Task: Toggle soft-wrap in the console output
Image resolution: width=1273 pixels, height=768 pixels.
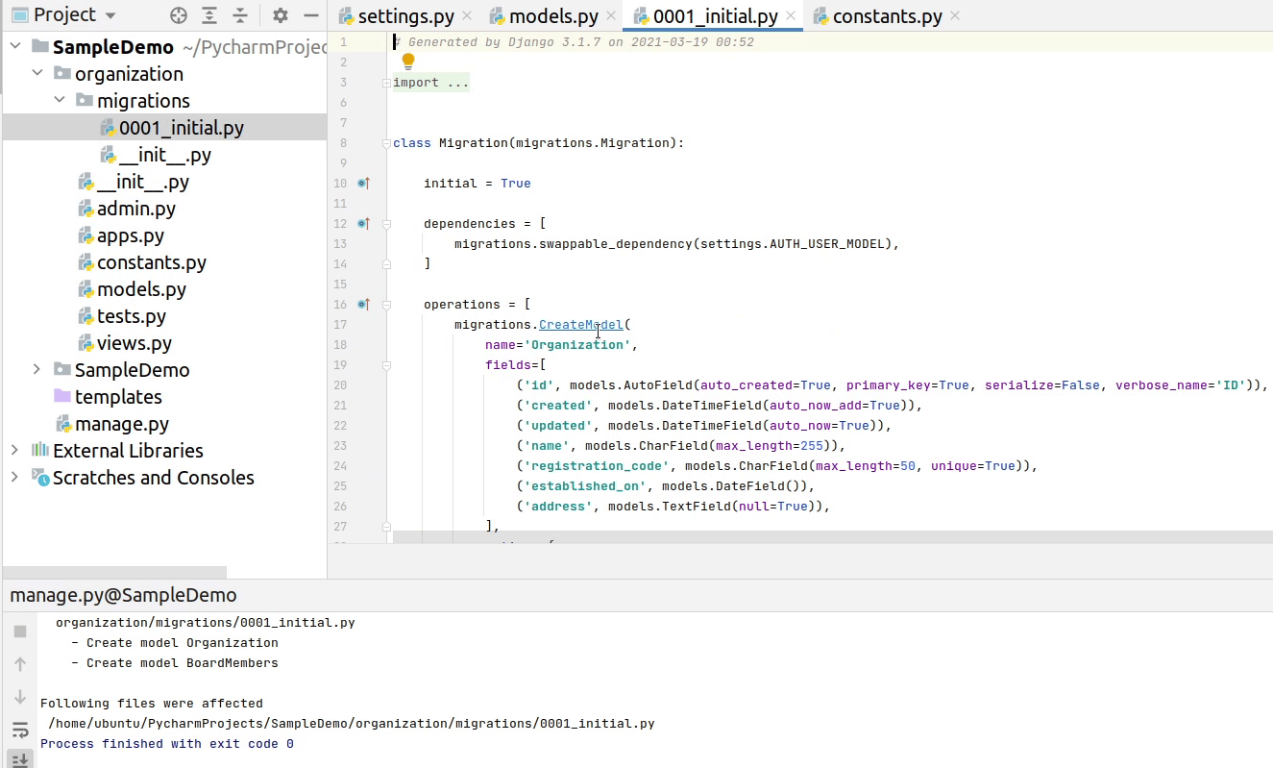Action: click(20, 730)
